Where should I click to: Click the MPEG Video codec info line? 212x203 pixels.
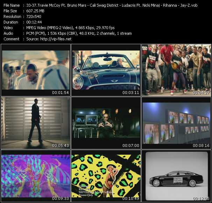(70, 28)
